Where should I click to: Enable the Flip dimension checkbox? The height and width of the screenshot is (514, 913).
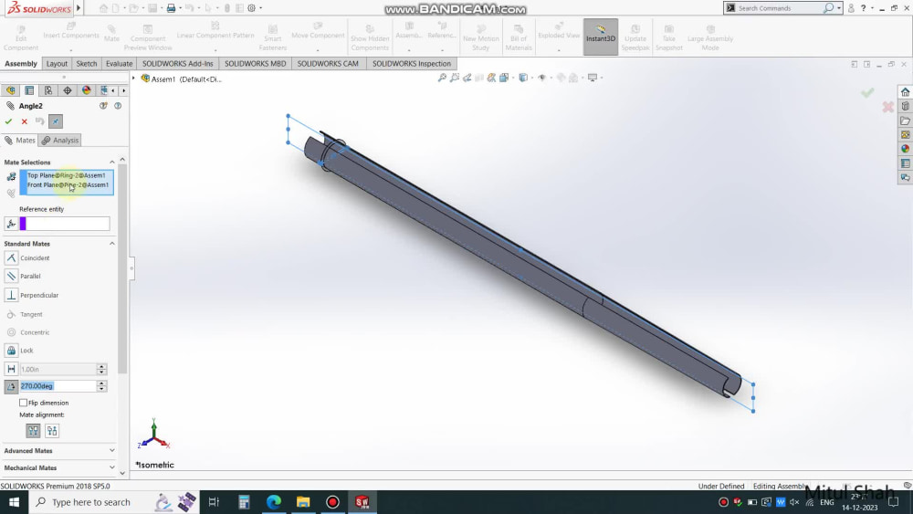tap(24, 403)
